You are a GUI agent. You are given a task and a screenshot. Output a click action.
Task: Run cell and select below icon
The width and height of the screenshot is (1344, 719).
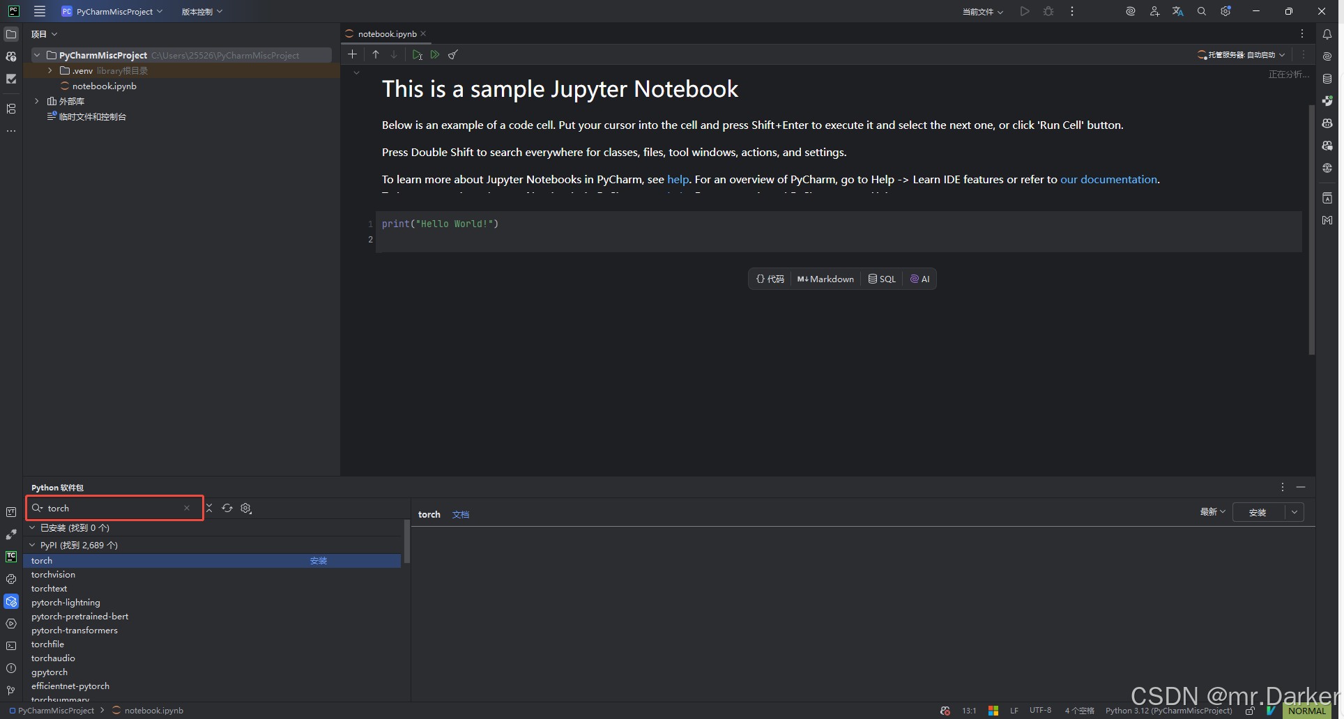point(417,54)
